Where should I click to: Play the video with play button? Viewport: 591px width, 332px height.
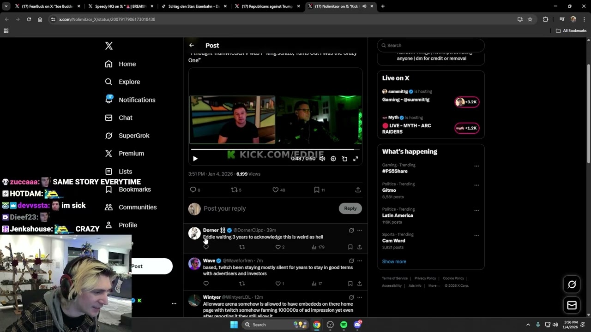pyautogui.click(x=195, y=159)
